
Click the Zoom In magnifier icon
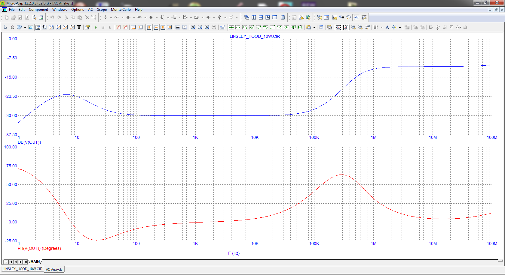point(353,27)
